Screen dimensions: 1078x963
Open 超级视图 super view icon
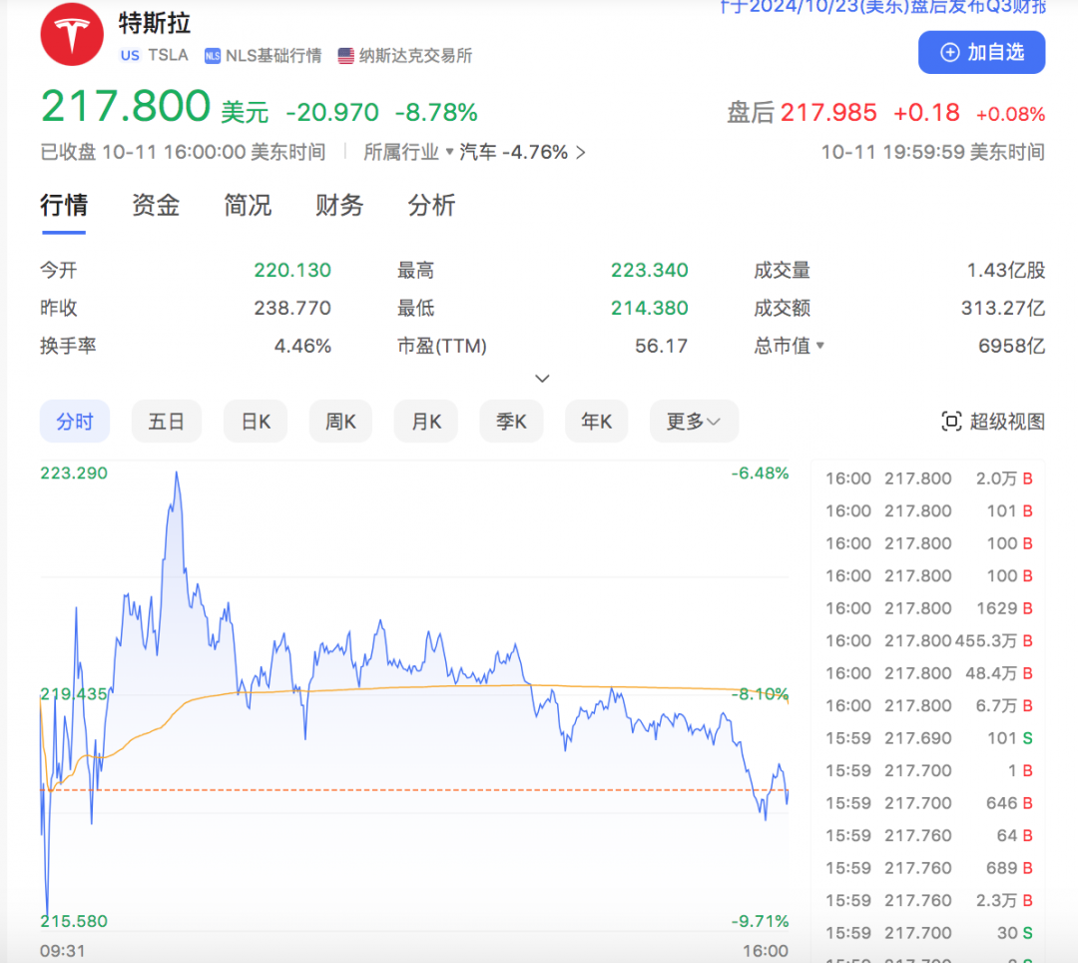pyautogui.click(x=951, y=422)
